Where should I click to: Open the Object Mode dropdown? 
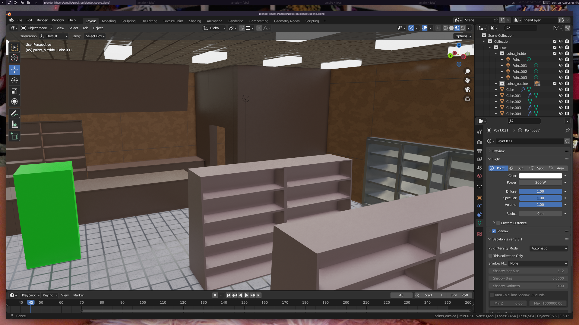[37, 28]
